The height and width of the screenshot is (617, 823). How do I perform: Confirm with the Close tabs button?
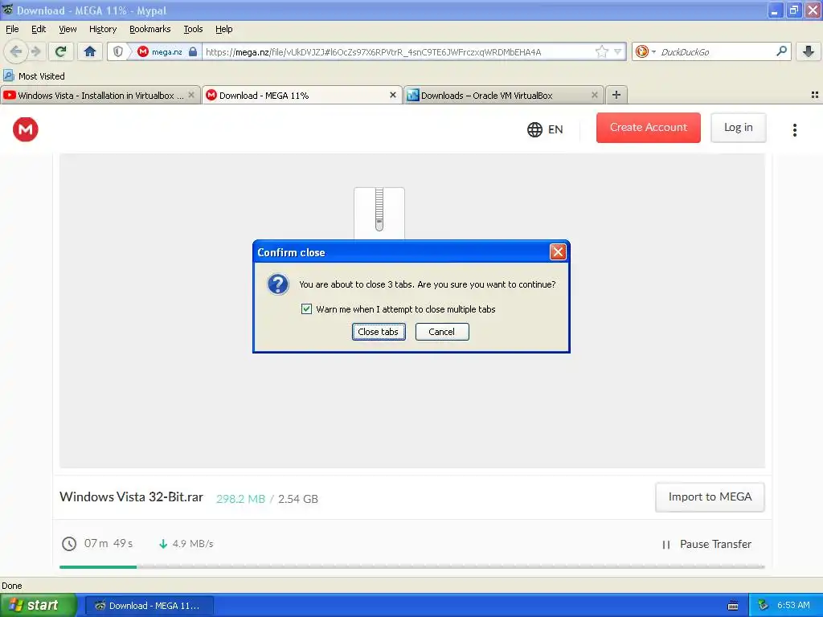click(x=379, y=332)
